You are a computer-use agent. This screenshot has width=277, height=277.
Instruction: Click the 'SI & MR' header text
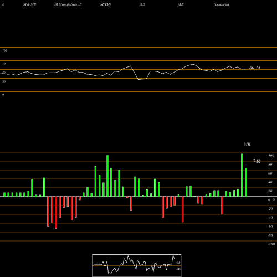coord(29,4)
